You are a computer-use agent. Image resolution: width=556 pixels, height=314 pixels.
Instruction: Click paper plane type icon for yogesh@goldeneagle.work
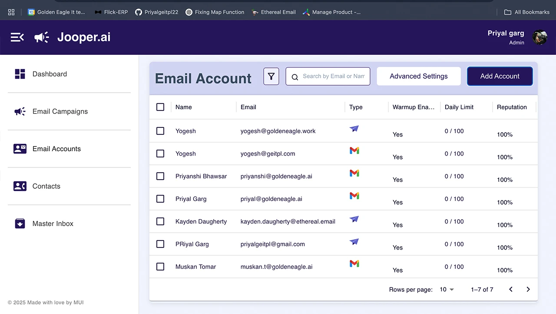click(354, 129)
